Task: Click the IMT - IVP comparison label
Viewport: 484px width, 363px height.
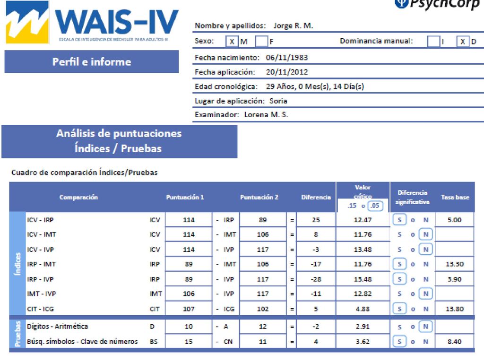Action: 42,294
